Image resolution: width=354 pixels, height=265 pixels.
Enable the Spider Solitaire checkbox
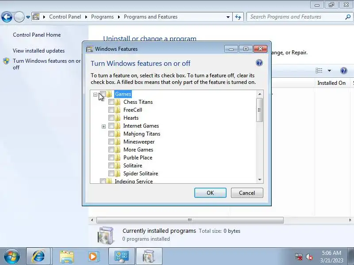point(111,173)
